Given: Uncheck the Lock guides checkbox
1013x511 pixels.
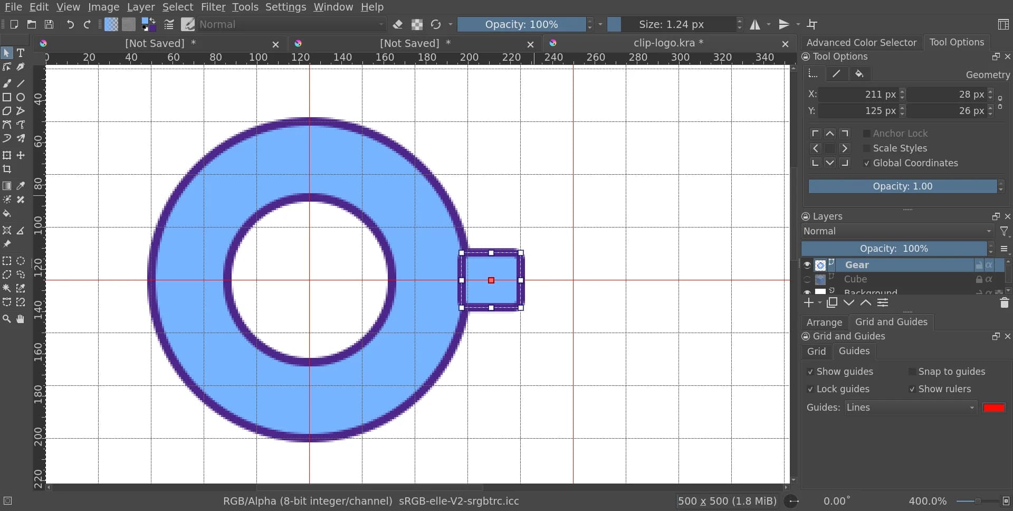Looking at the screenshot, I should pyautogui.click(x=810, y=389).
